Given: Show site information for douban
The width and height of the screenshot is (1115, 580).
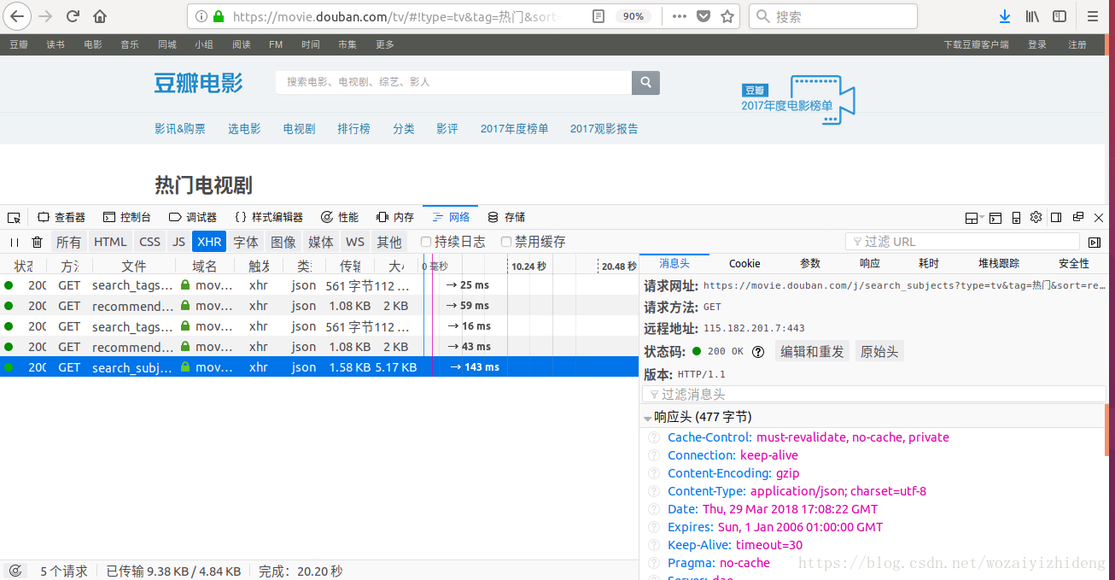Looking at the screenshot, I should click(201, 16).
